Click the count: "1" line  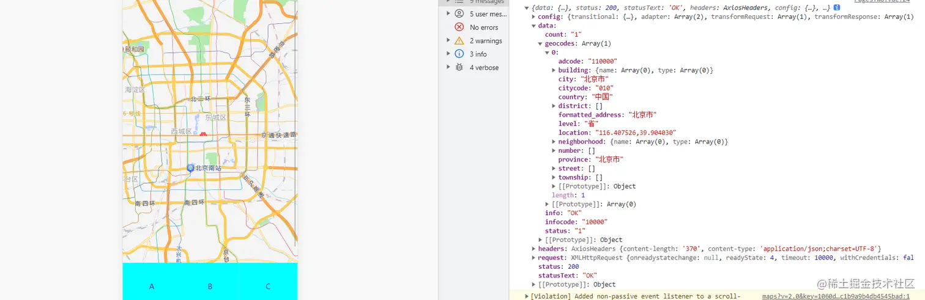(x=563, y=35)
